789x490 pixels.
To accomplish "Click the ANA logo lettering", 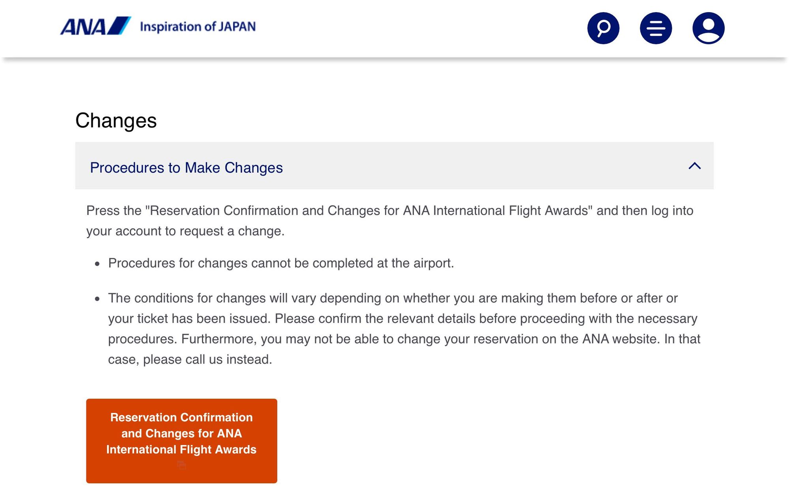I will (83, 27).
